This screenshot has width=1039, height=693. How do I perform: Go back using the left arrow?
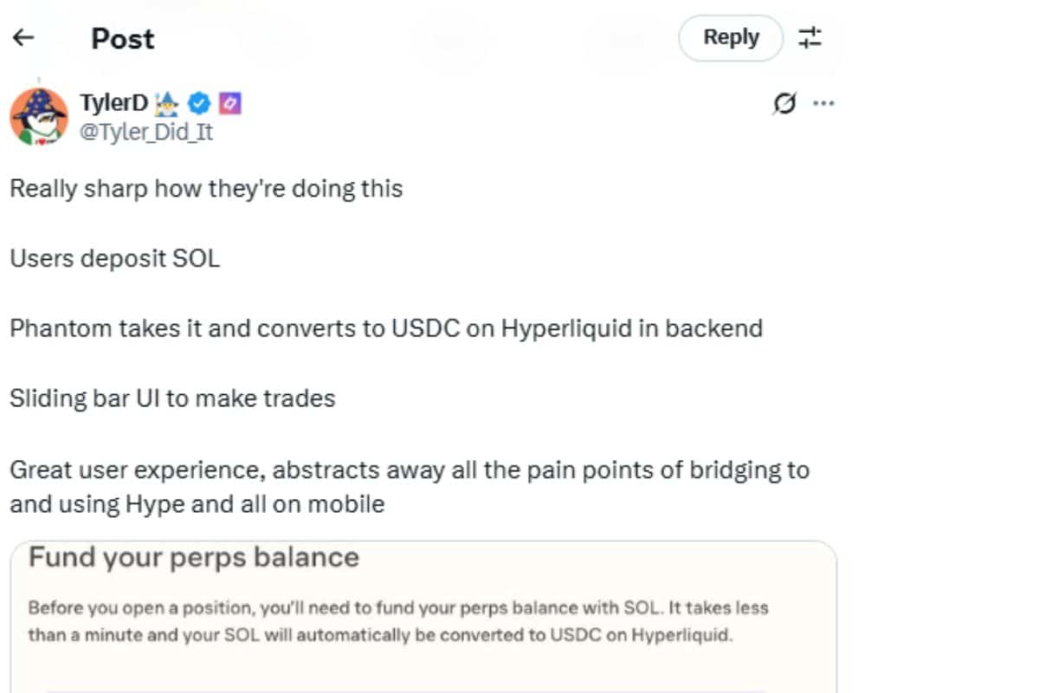point(23,38)
